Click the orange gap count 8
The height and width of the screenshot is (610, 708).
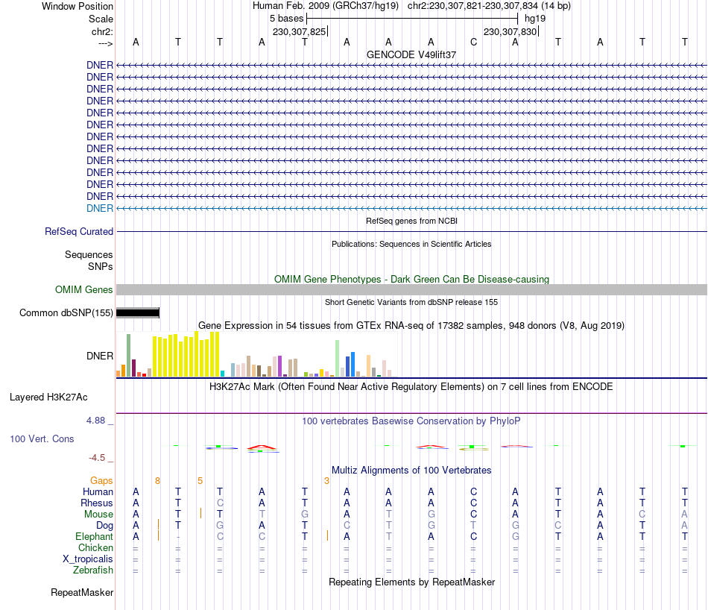point(157,481)
